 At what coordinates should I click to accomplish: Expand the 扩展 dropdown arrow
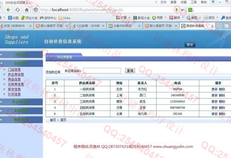click(x=129, y=18)
